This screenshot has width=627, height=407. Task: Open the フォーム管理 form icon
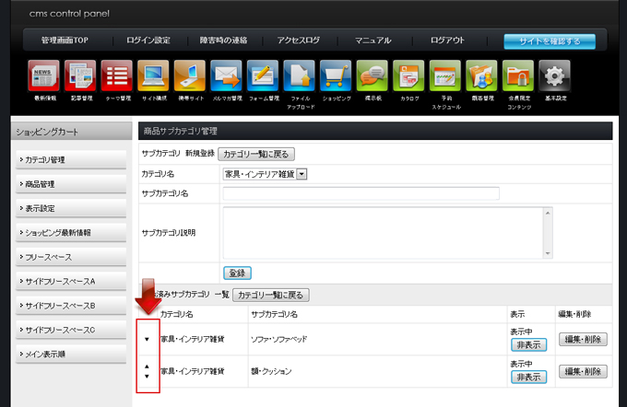tap(263, 76)
